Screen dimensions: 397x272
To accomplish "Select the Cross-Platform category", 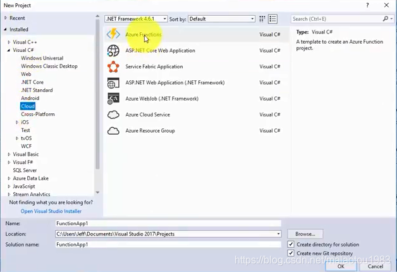I will click(x=38, y=114).
